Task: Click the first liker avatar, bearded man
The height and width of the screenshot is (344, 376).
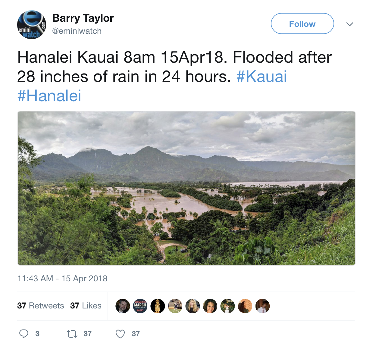Action: point(123,306)
